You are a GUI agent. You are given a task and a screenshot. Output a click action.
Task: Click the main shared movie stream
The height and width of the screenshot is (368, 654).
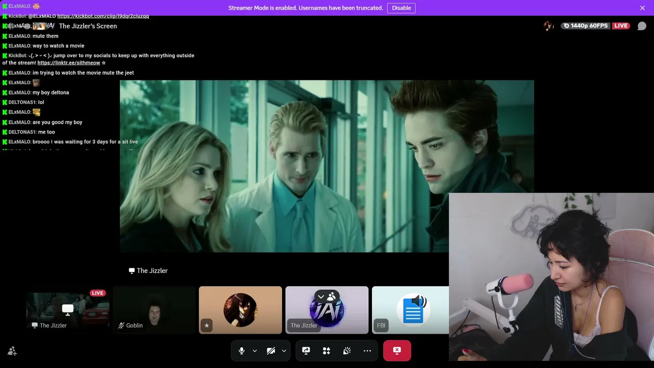pos(327,166)
